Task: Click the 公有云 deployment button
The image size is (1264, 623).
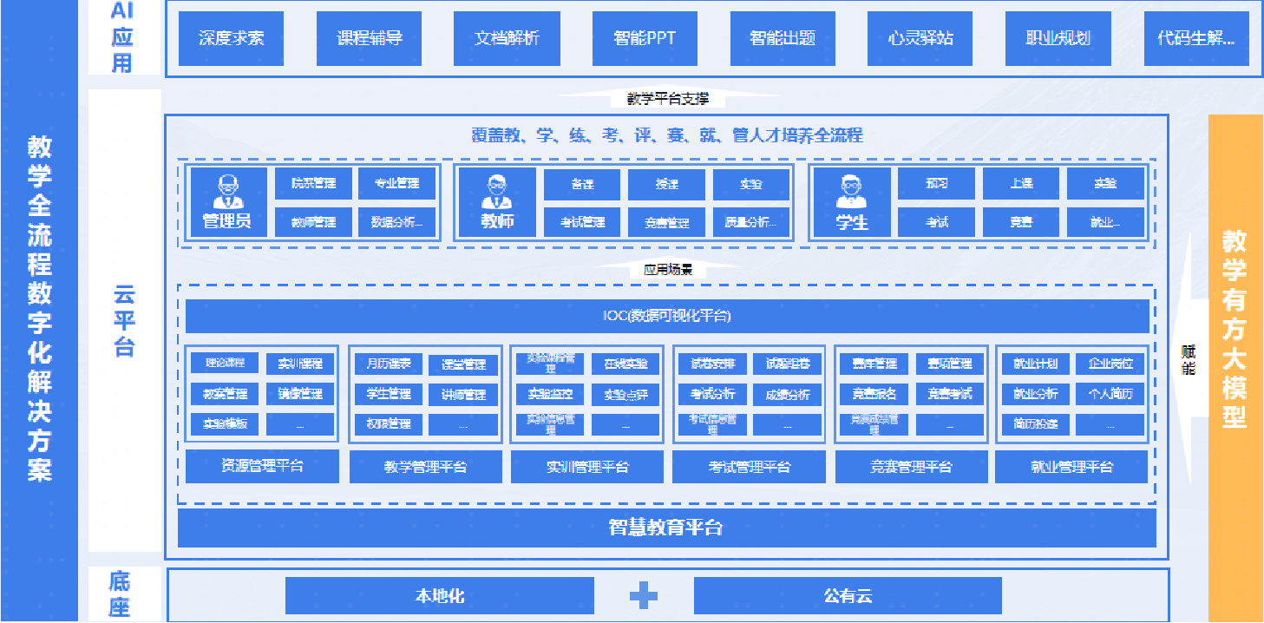Action: (846, 595)
